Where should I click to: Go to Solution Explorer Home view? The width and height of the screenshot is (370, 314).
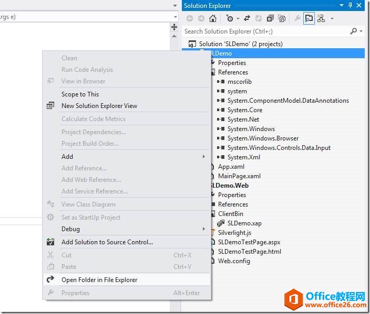213,18
